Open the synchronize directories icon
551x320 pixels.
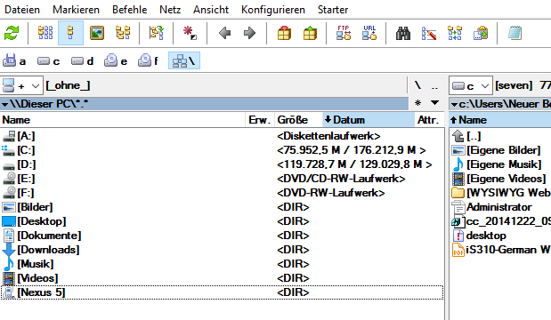(455, 33)
